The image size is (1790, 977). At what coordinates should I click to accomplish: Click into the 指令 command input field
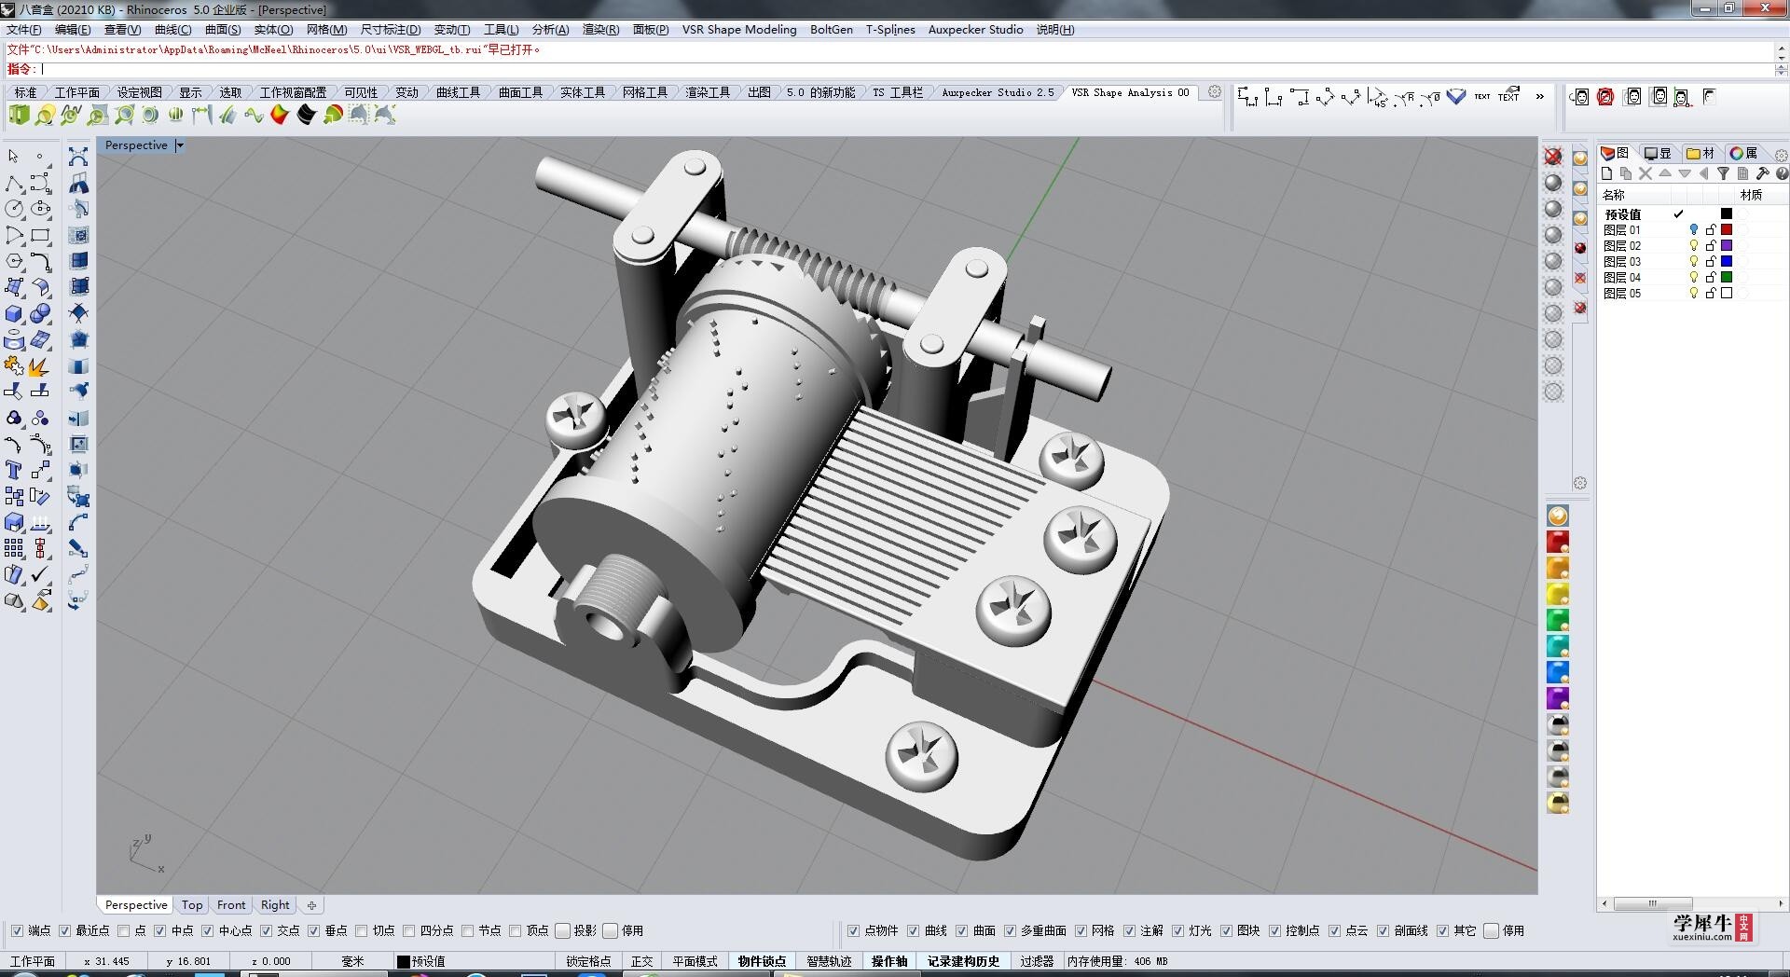pos(904,69)
